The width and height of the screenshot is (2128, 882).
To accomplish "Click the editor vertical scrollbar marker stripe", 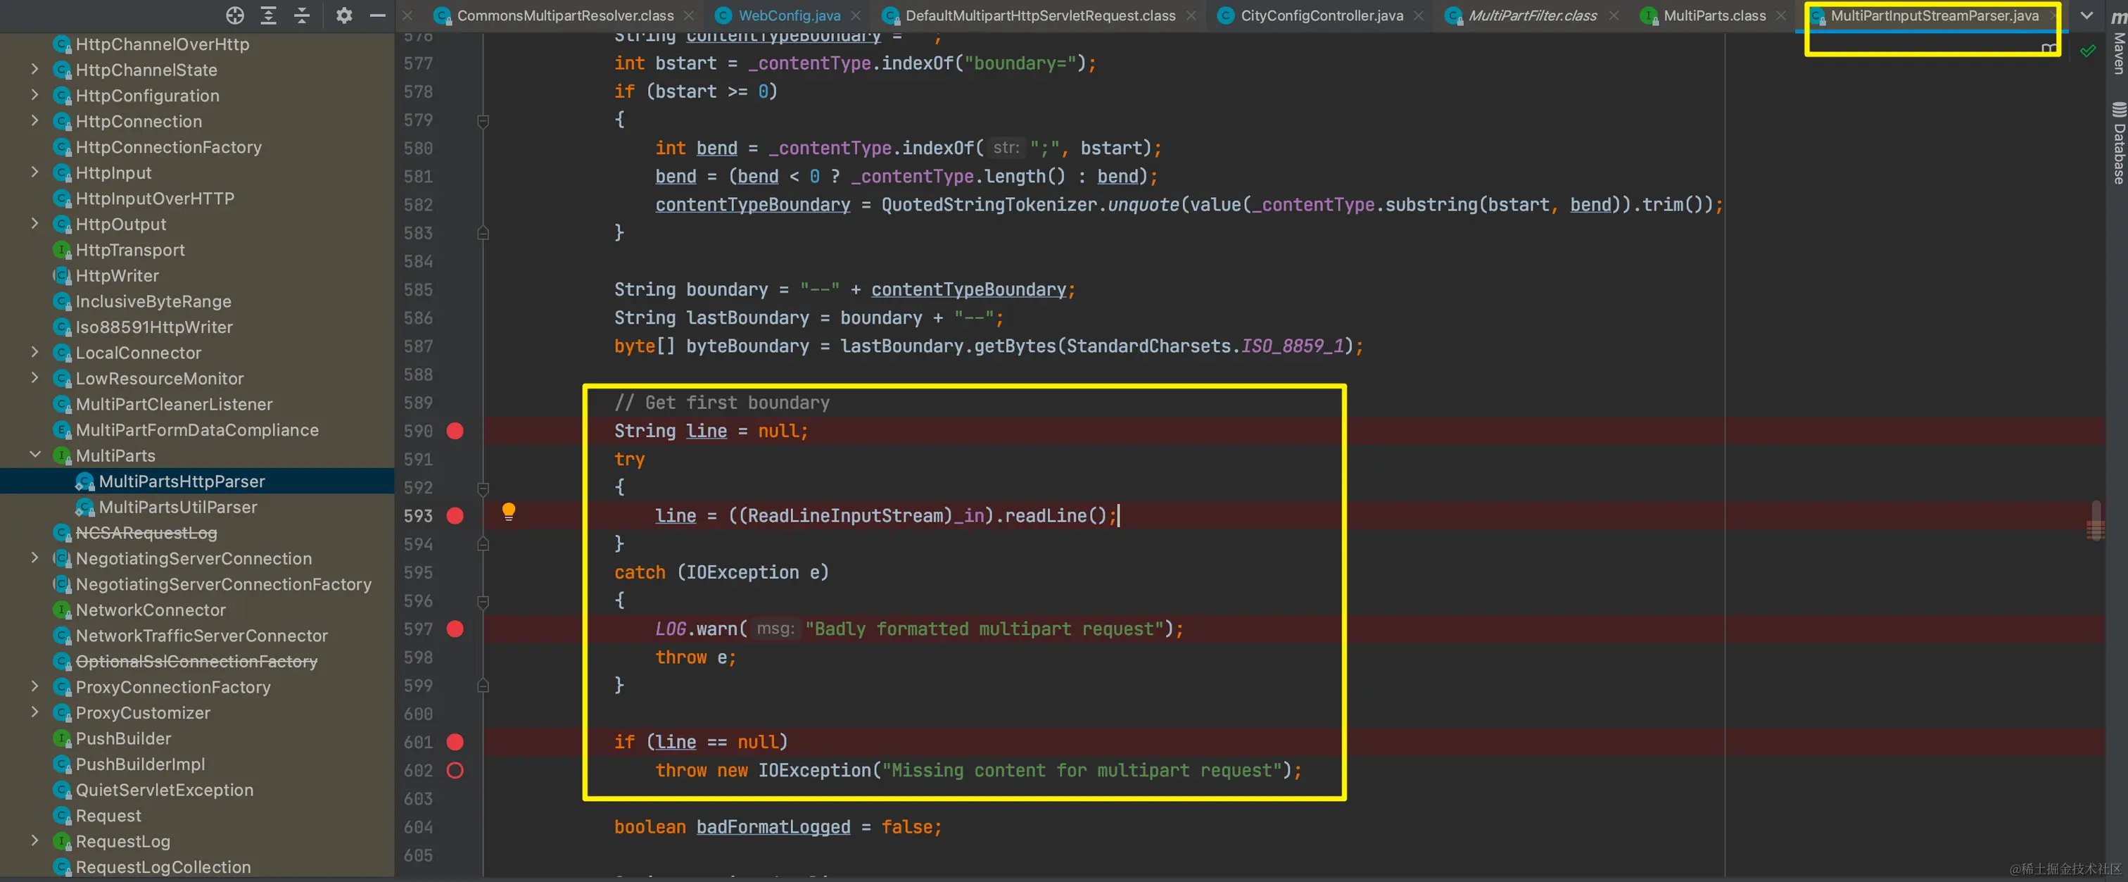I will [x=2095, y=521].
